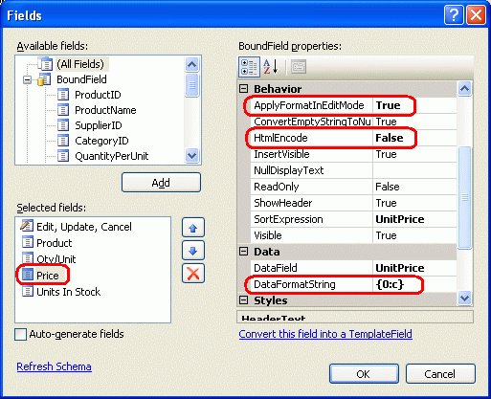Select ProductID in available fields
491x399 pixels.
tap(98, 95)
